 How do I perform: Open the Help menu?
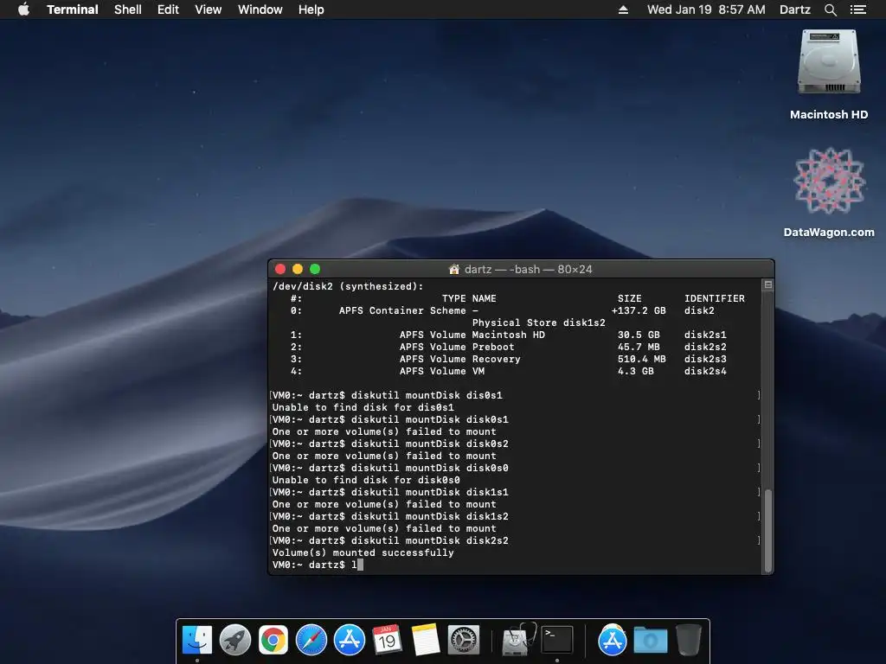(x=311, y=10)
